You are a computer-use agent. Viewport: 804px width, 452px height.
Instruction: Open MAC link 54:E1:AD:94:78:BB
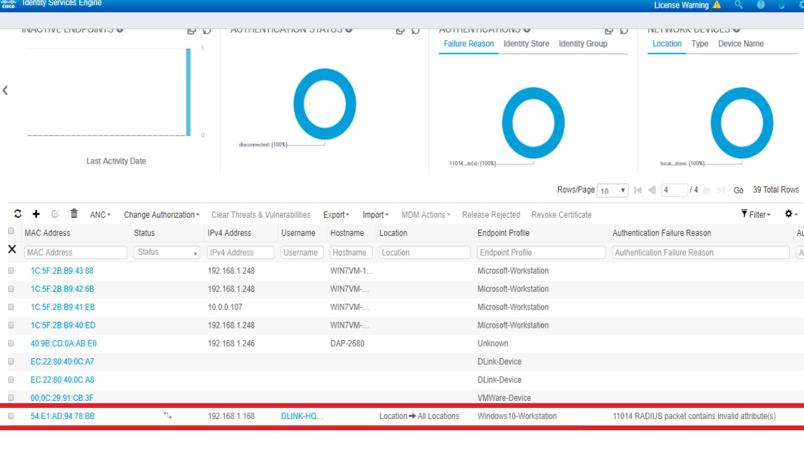tap(62, 416)
